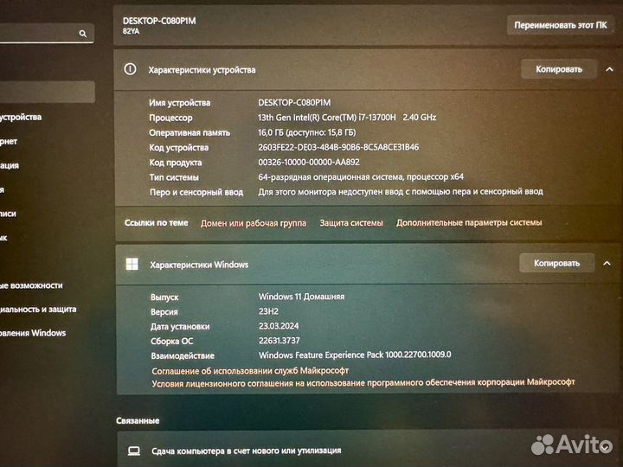Image resolution: width=623 pixels, height=467 pixels.
Task: Click the laptop icon near Сдача компьютера
Action: (134, 451)
